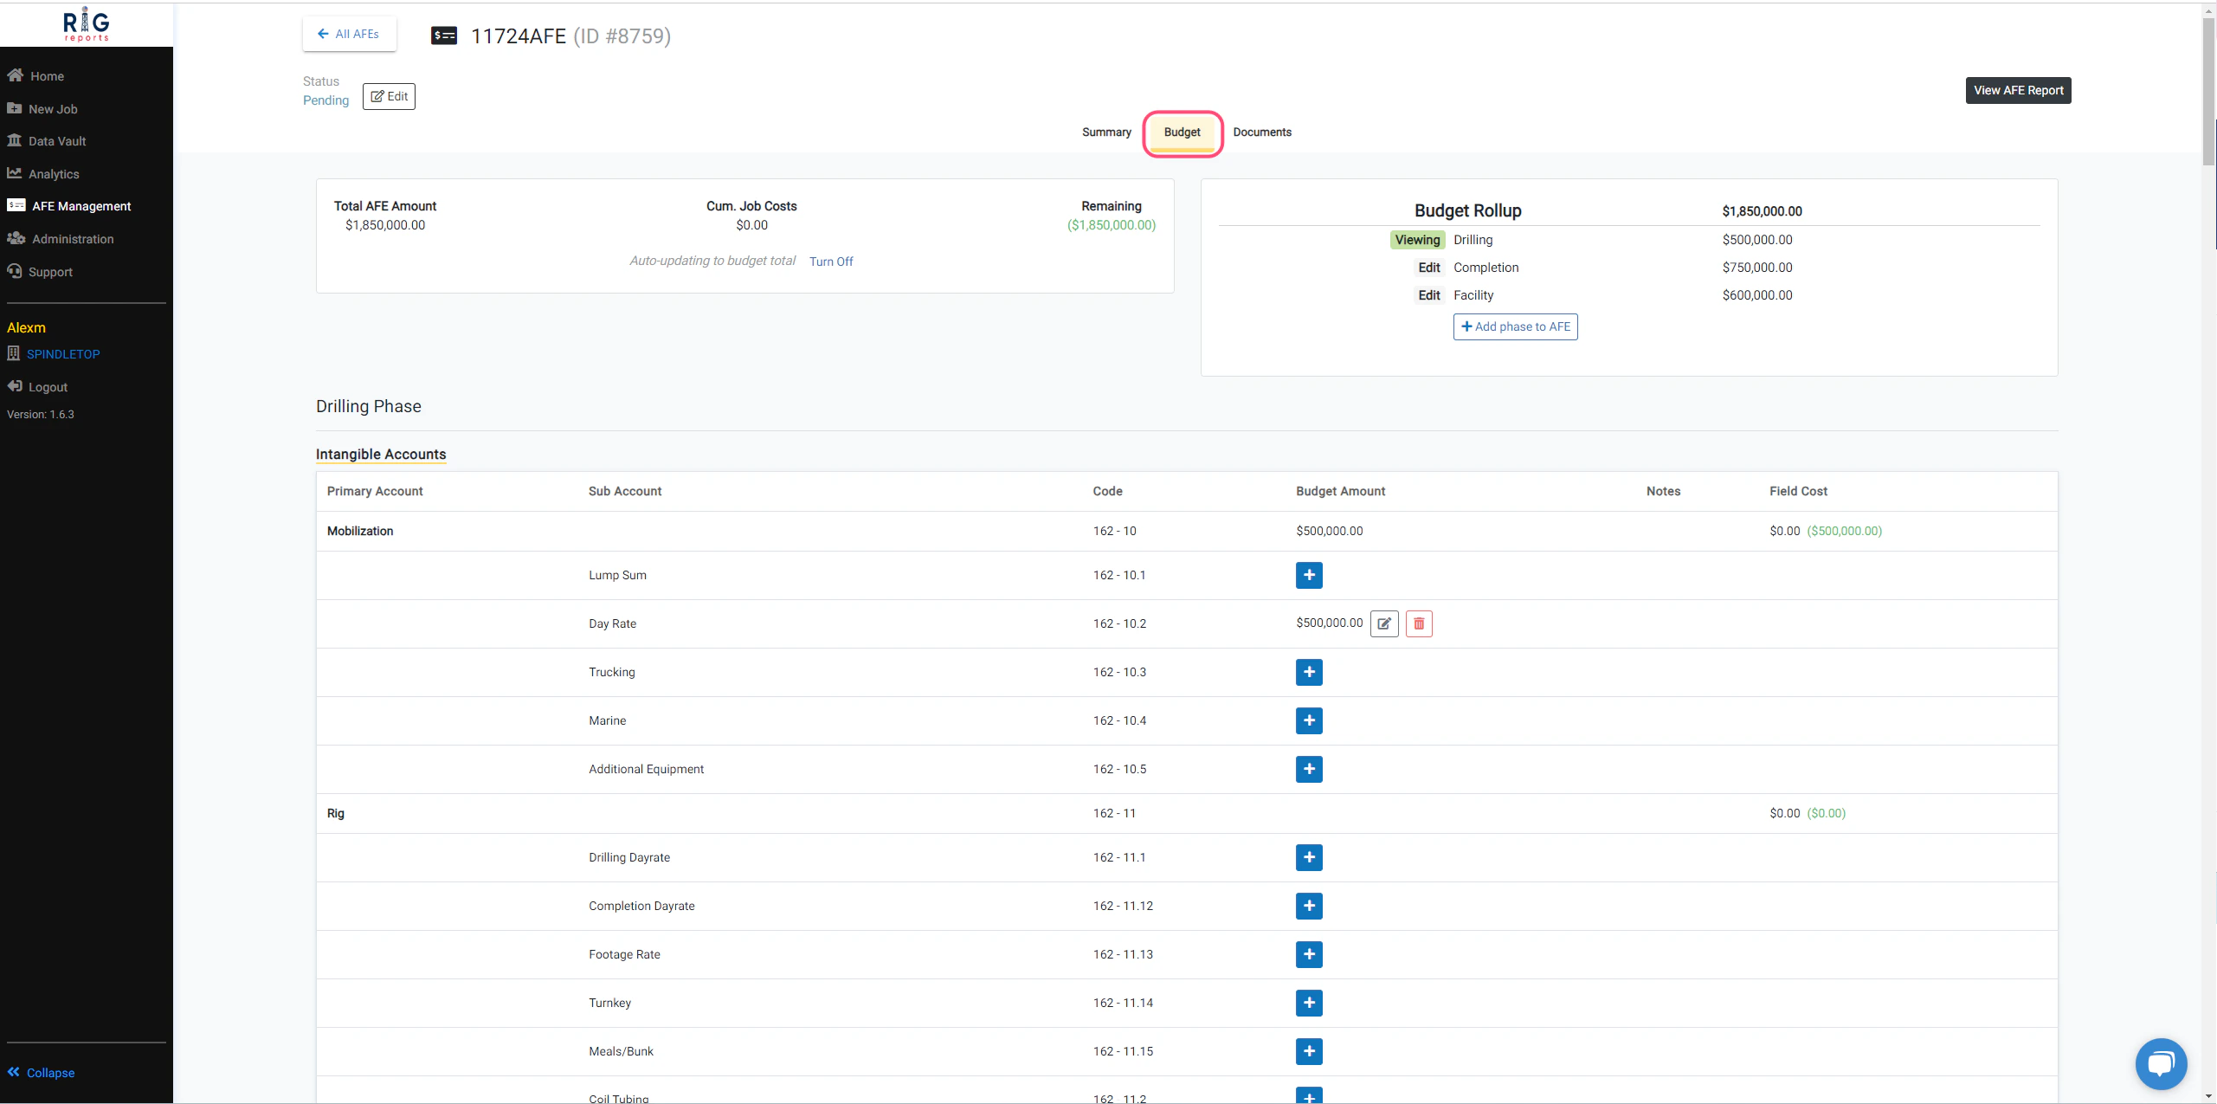Add budget amount for Drilling Dayrate
2217x1104 pixels.
pyautogui.click(x=1308, y=857)
